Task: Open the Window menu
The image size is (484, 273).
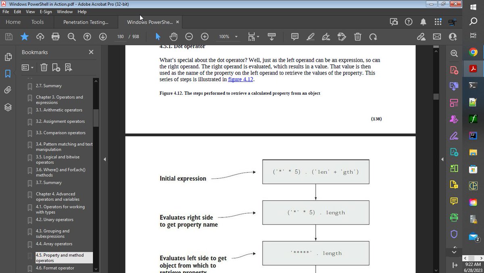Action: click(65, 12)
